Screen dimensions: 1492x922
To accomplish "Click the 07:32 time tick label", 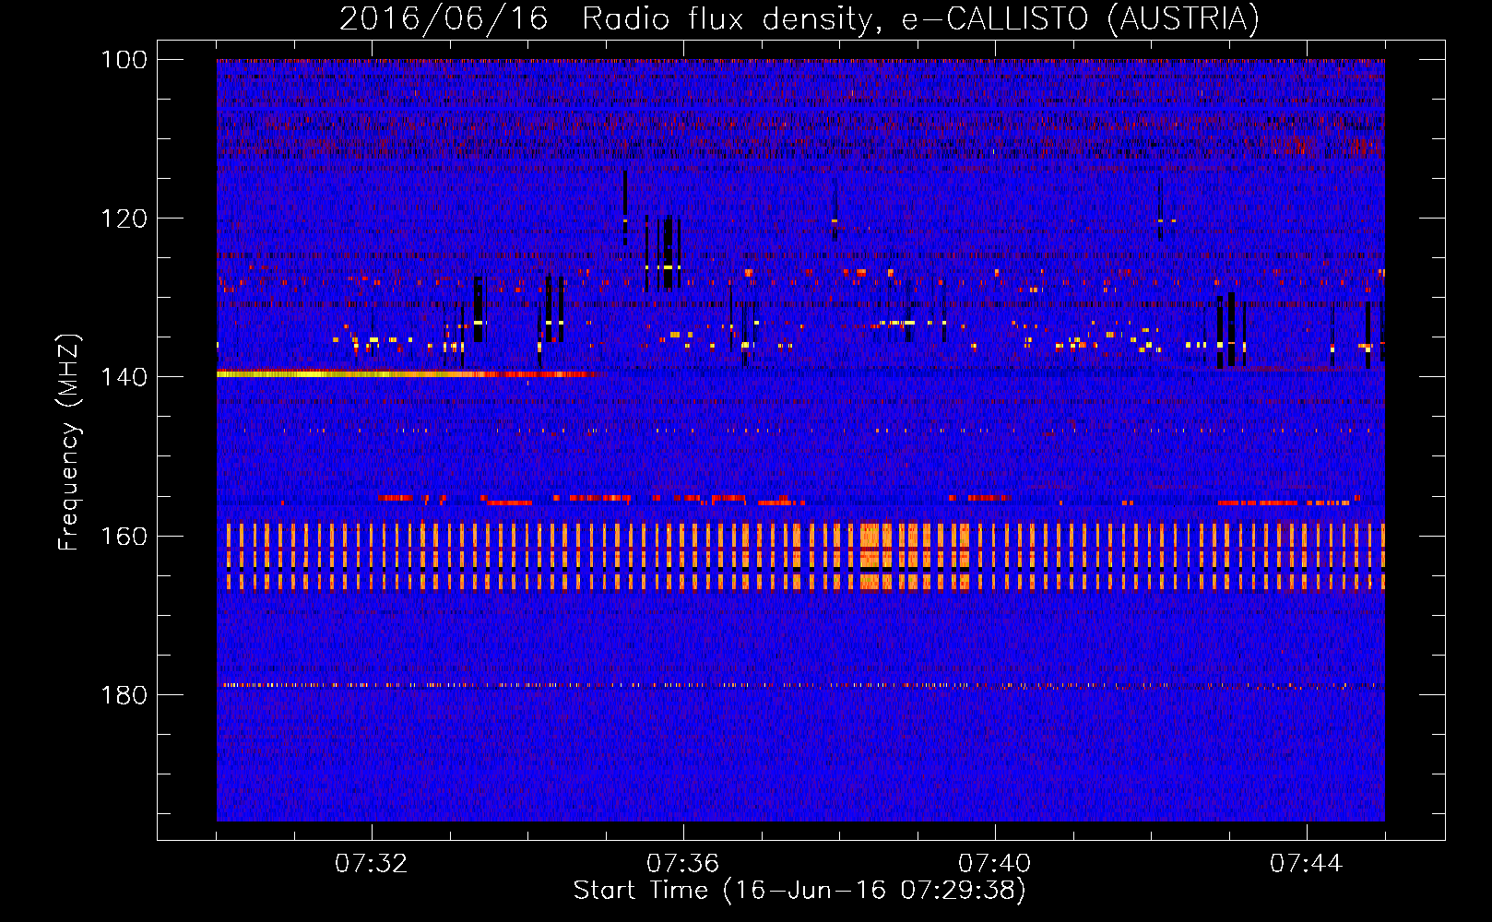I will pos(372,864).
